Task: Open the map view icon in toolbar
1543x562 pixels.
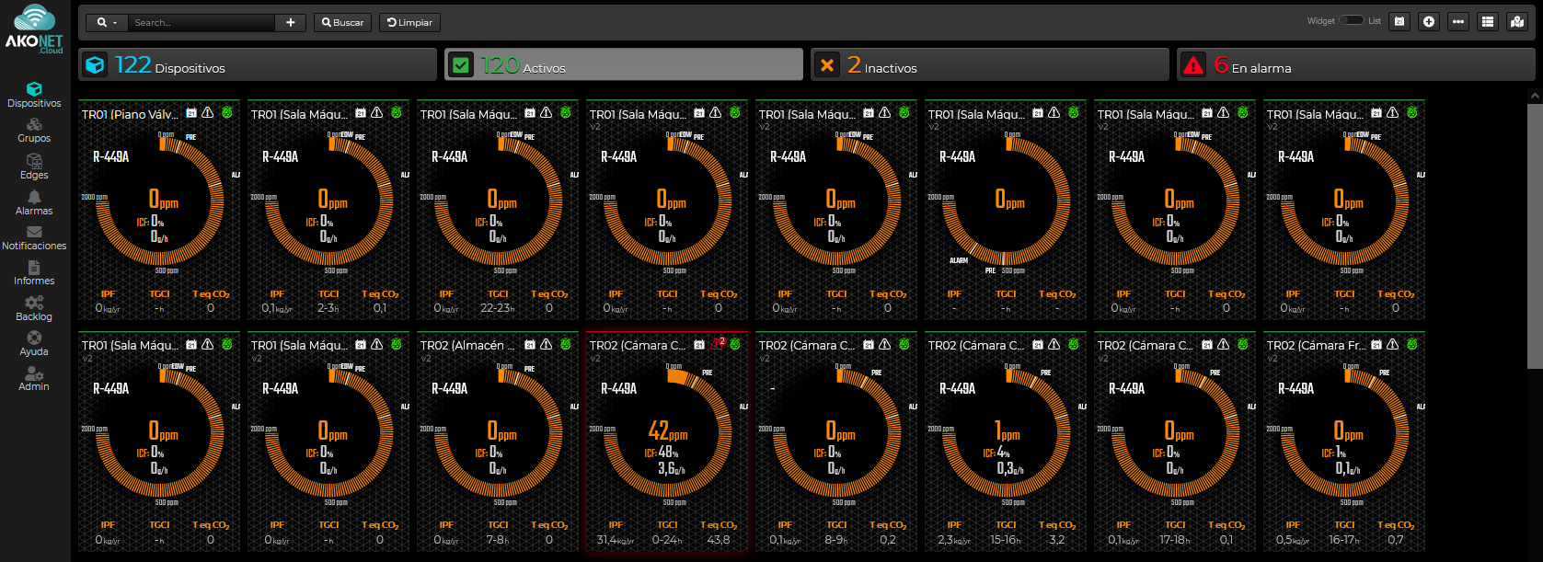Action: (x=1517, y=21)
